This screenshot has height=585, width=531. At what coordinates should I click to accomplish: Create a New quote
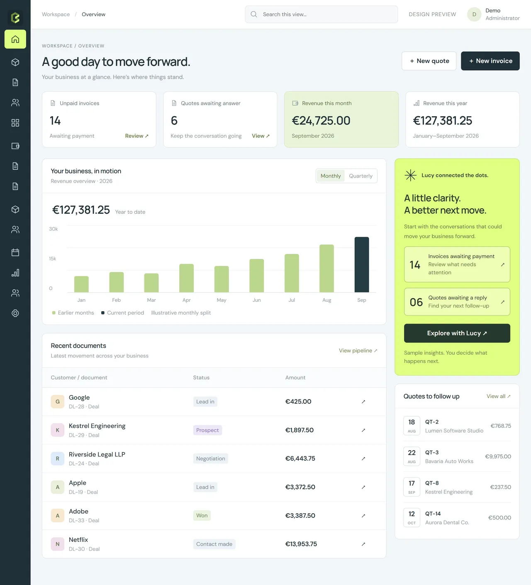point(429,61)
